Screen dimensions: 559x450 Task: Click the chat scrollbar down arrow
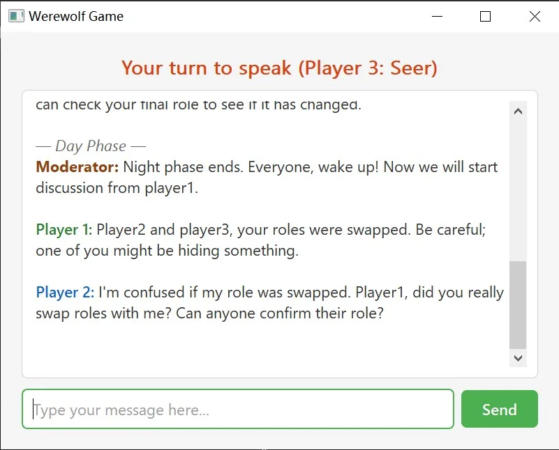tap(518, 358)
